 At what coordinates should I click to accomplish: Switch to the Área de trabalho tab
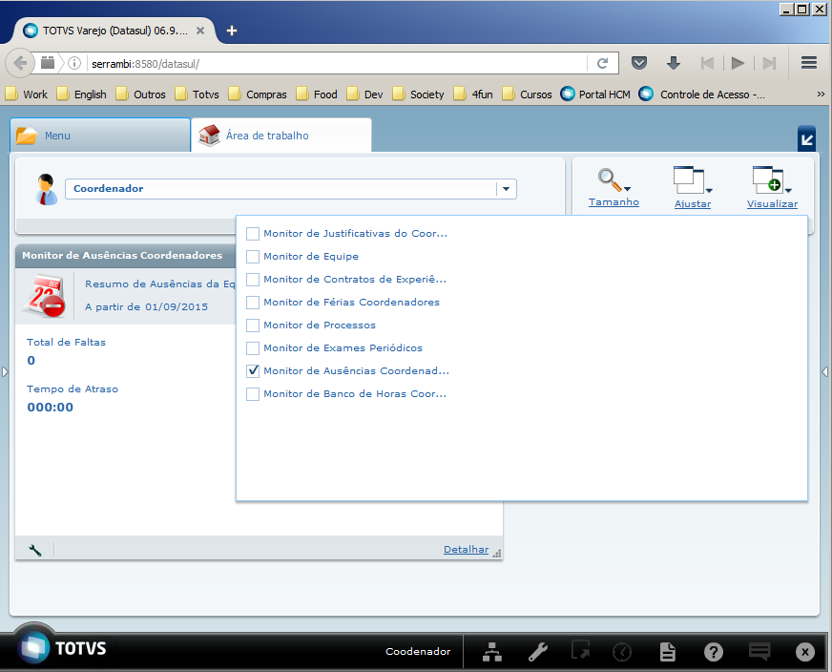pos(281,136)
